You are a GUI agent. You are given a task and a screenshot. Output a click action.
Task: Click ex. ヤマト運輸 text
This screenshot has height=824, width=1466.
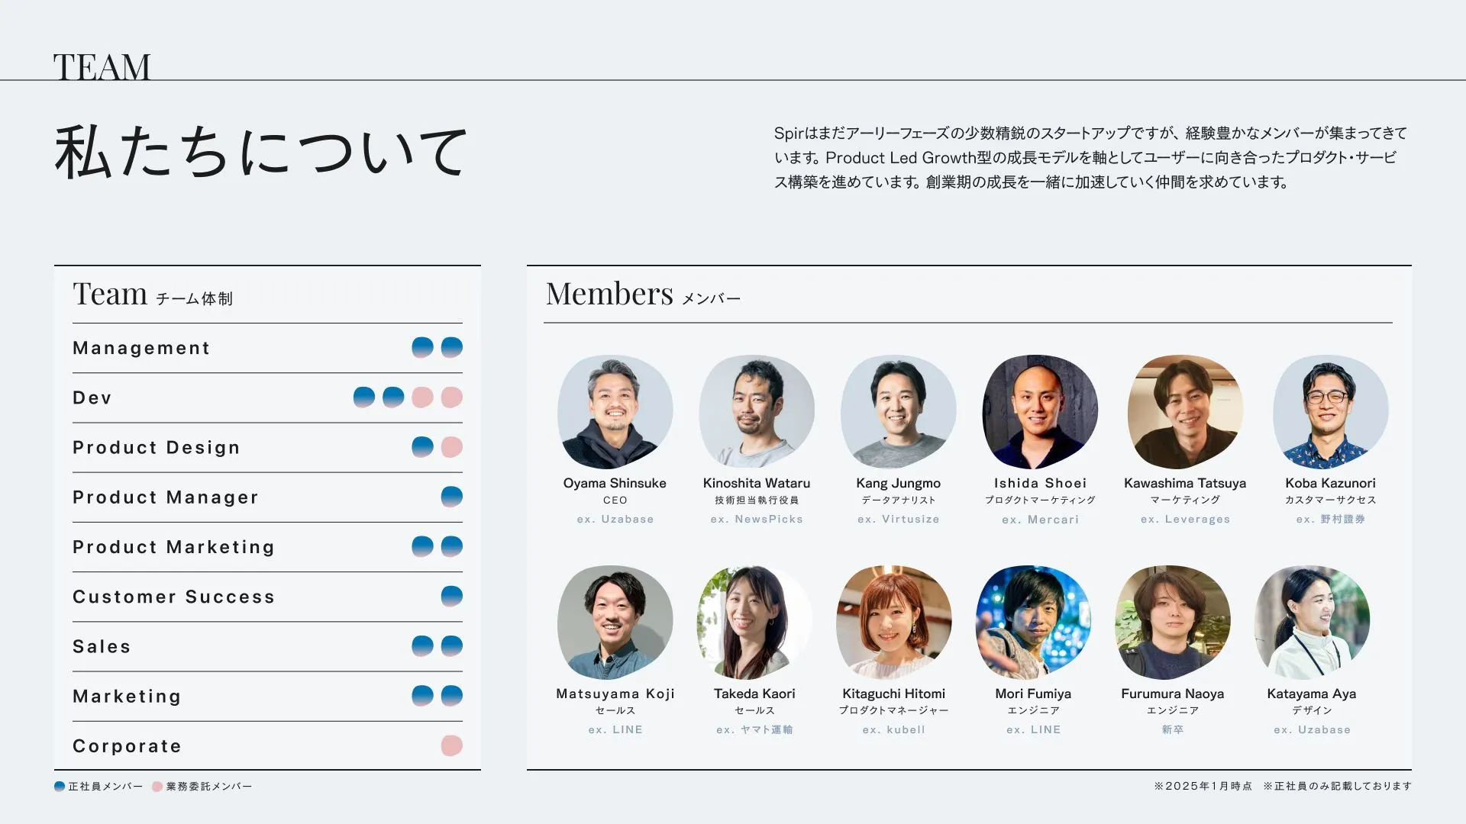[x=754, y=729]
